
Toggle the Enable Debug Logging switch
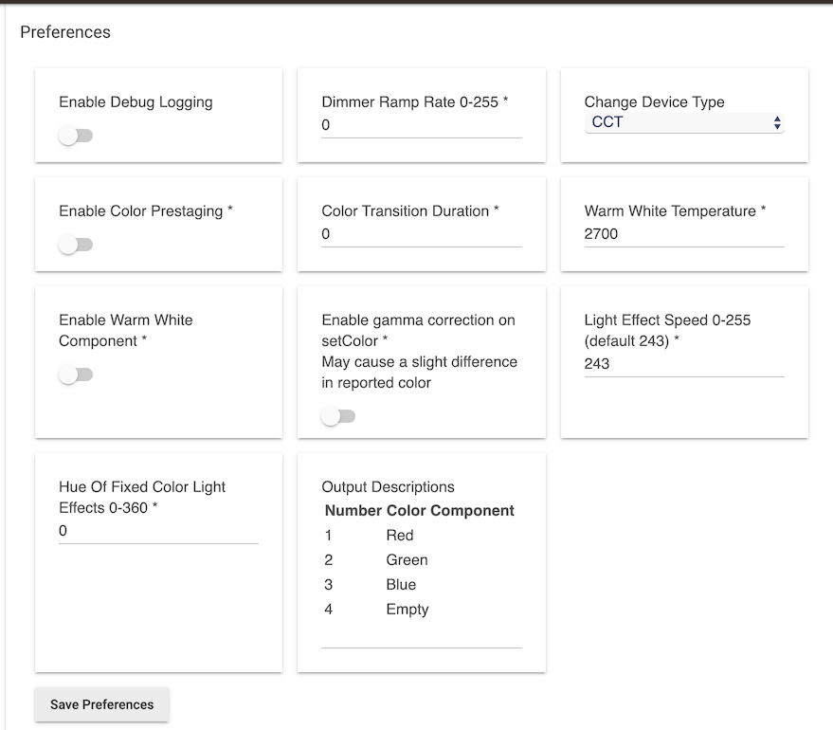(76, 137)
